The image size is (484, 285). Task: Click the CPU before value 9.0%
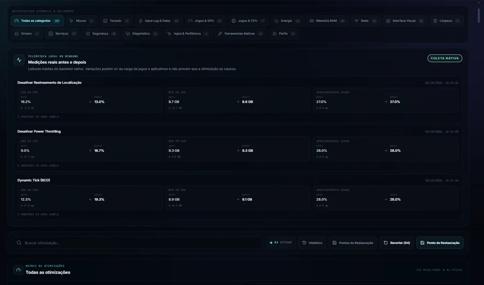(25, 151)
